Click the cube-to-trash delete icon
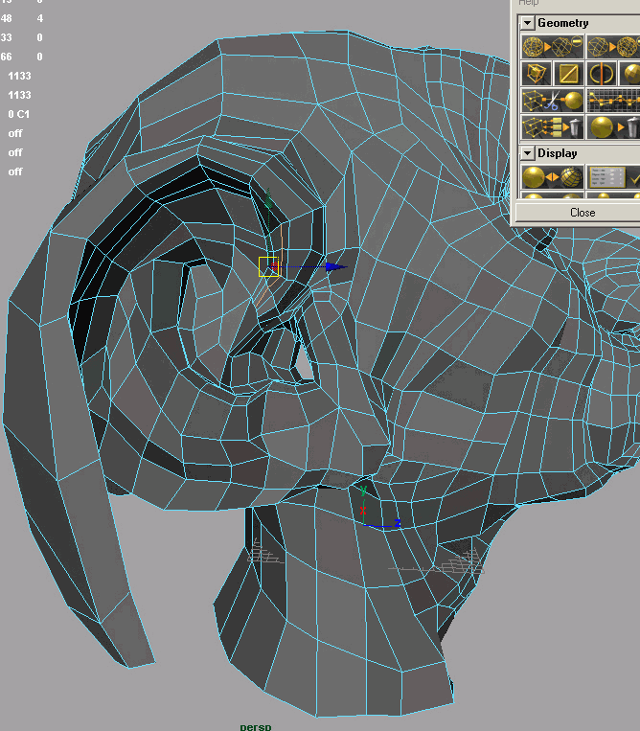640x731 pixels. tap(552, 127)
